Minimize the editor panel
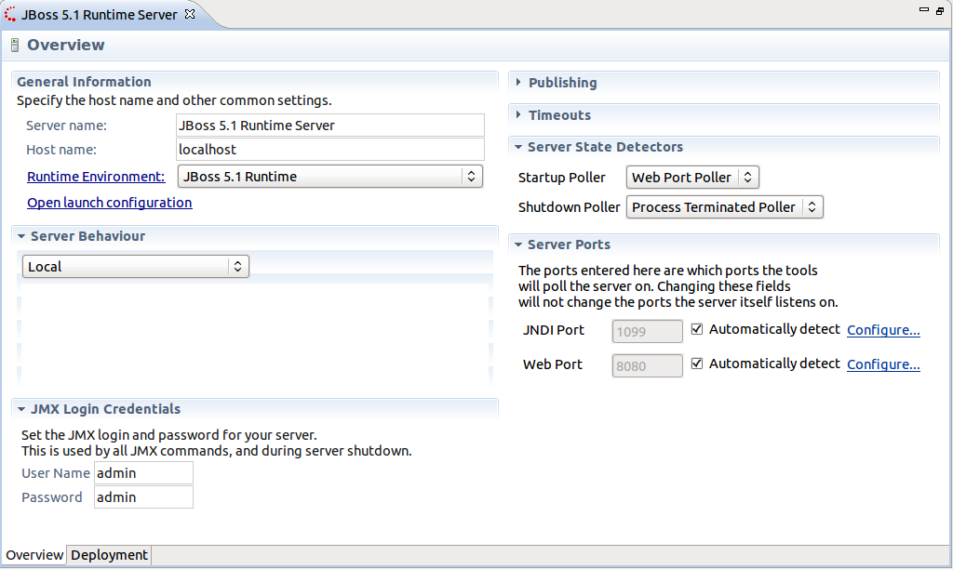953x569 pixels. click(x=923, y=10)
